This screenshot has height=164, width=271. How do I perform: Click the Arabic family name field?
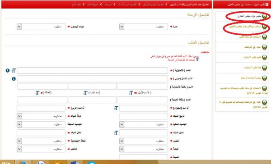42,100
